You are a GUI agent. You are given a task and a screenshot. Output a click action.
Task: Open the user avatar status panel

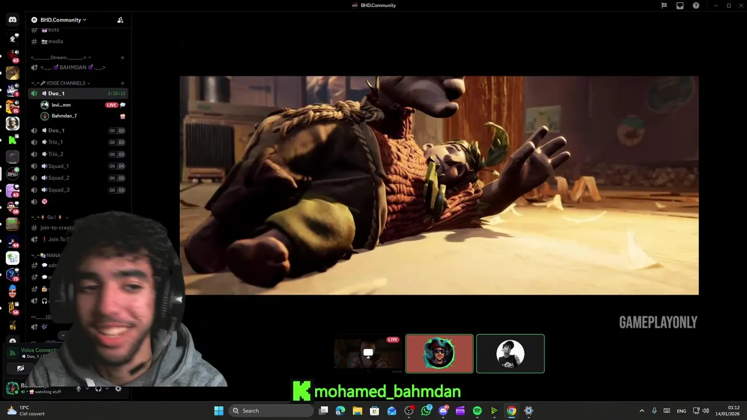coord(12,388)
